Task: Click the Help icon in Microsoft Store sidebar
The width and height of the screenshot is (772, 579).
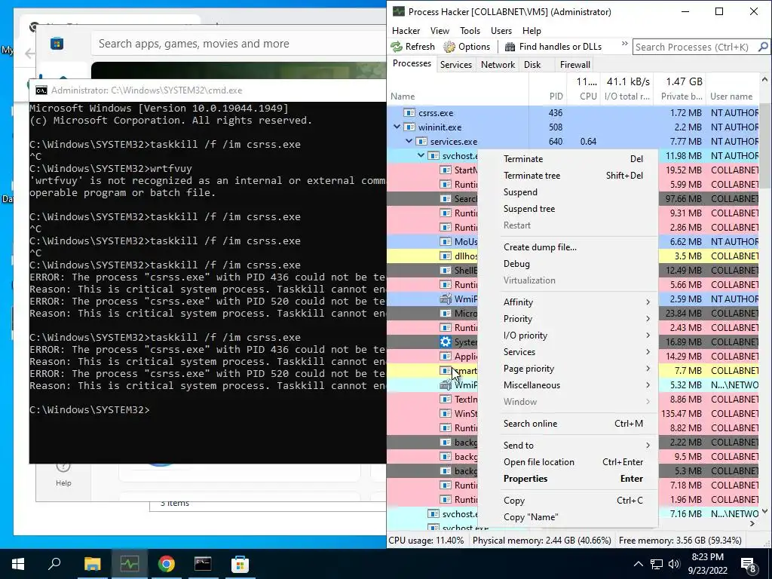Action: point(63,467)
